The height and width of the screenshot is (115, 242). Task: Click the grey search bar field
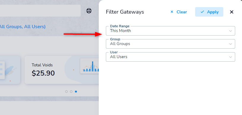(40, 11)
